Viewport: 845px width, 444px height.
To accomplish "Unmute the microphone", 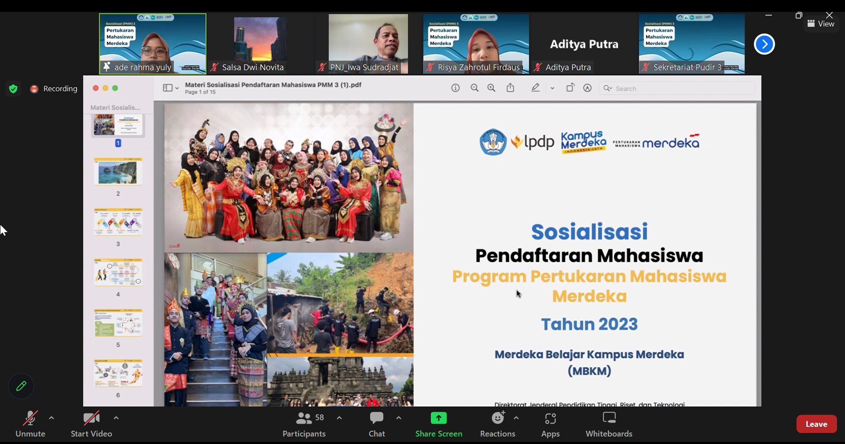I will click(30, 424).
